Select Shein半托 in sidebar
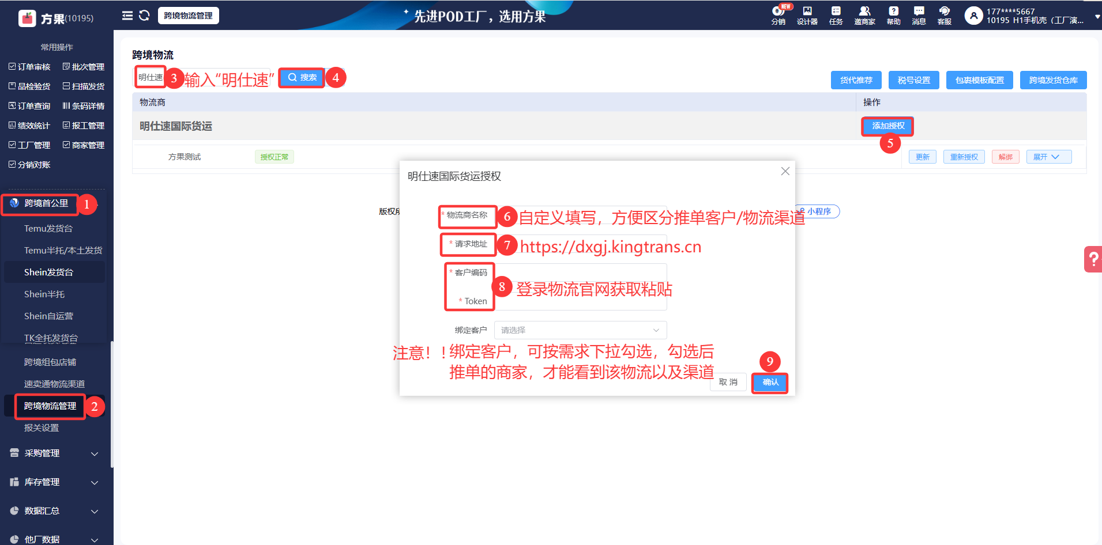The height and width of the screenshot is (545, 1102). click(x=44, y=294)
